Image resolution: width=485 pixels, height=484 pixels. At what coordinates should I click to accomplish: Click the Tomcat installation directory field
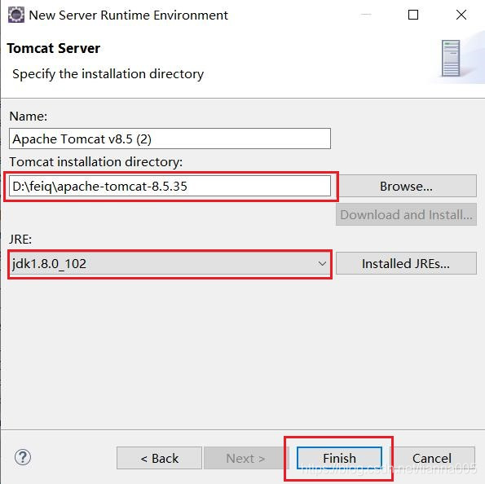[x=170, y=186]
